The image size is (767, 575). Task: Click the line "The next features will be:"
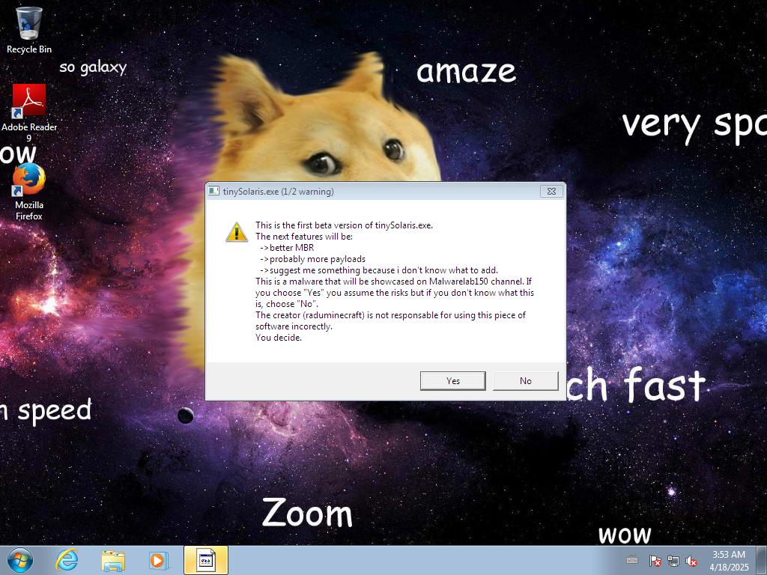coord(304,237)
